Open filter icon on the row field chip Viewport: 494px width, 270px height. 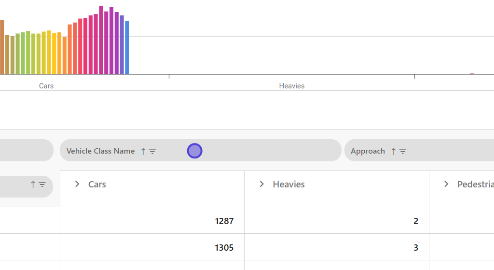42,185
